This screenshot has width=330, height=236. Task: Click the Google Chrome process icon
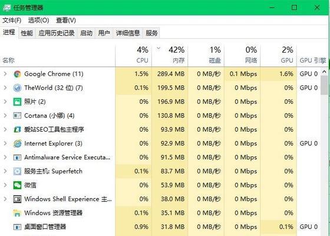pyautogui.click(x=17, y=74)
